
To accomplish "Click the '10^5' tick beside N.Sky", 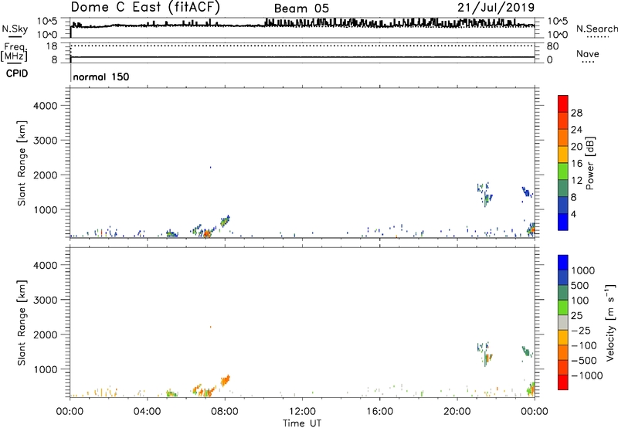I will pos(47,22).
